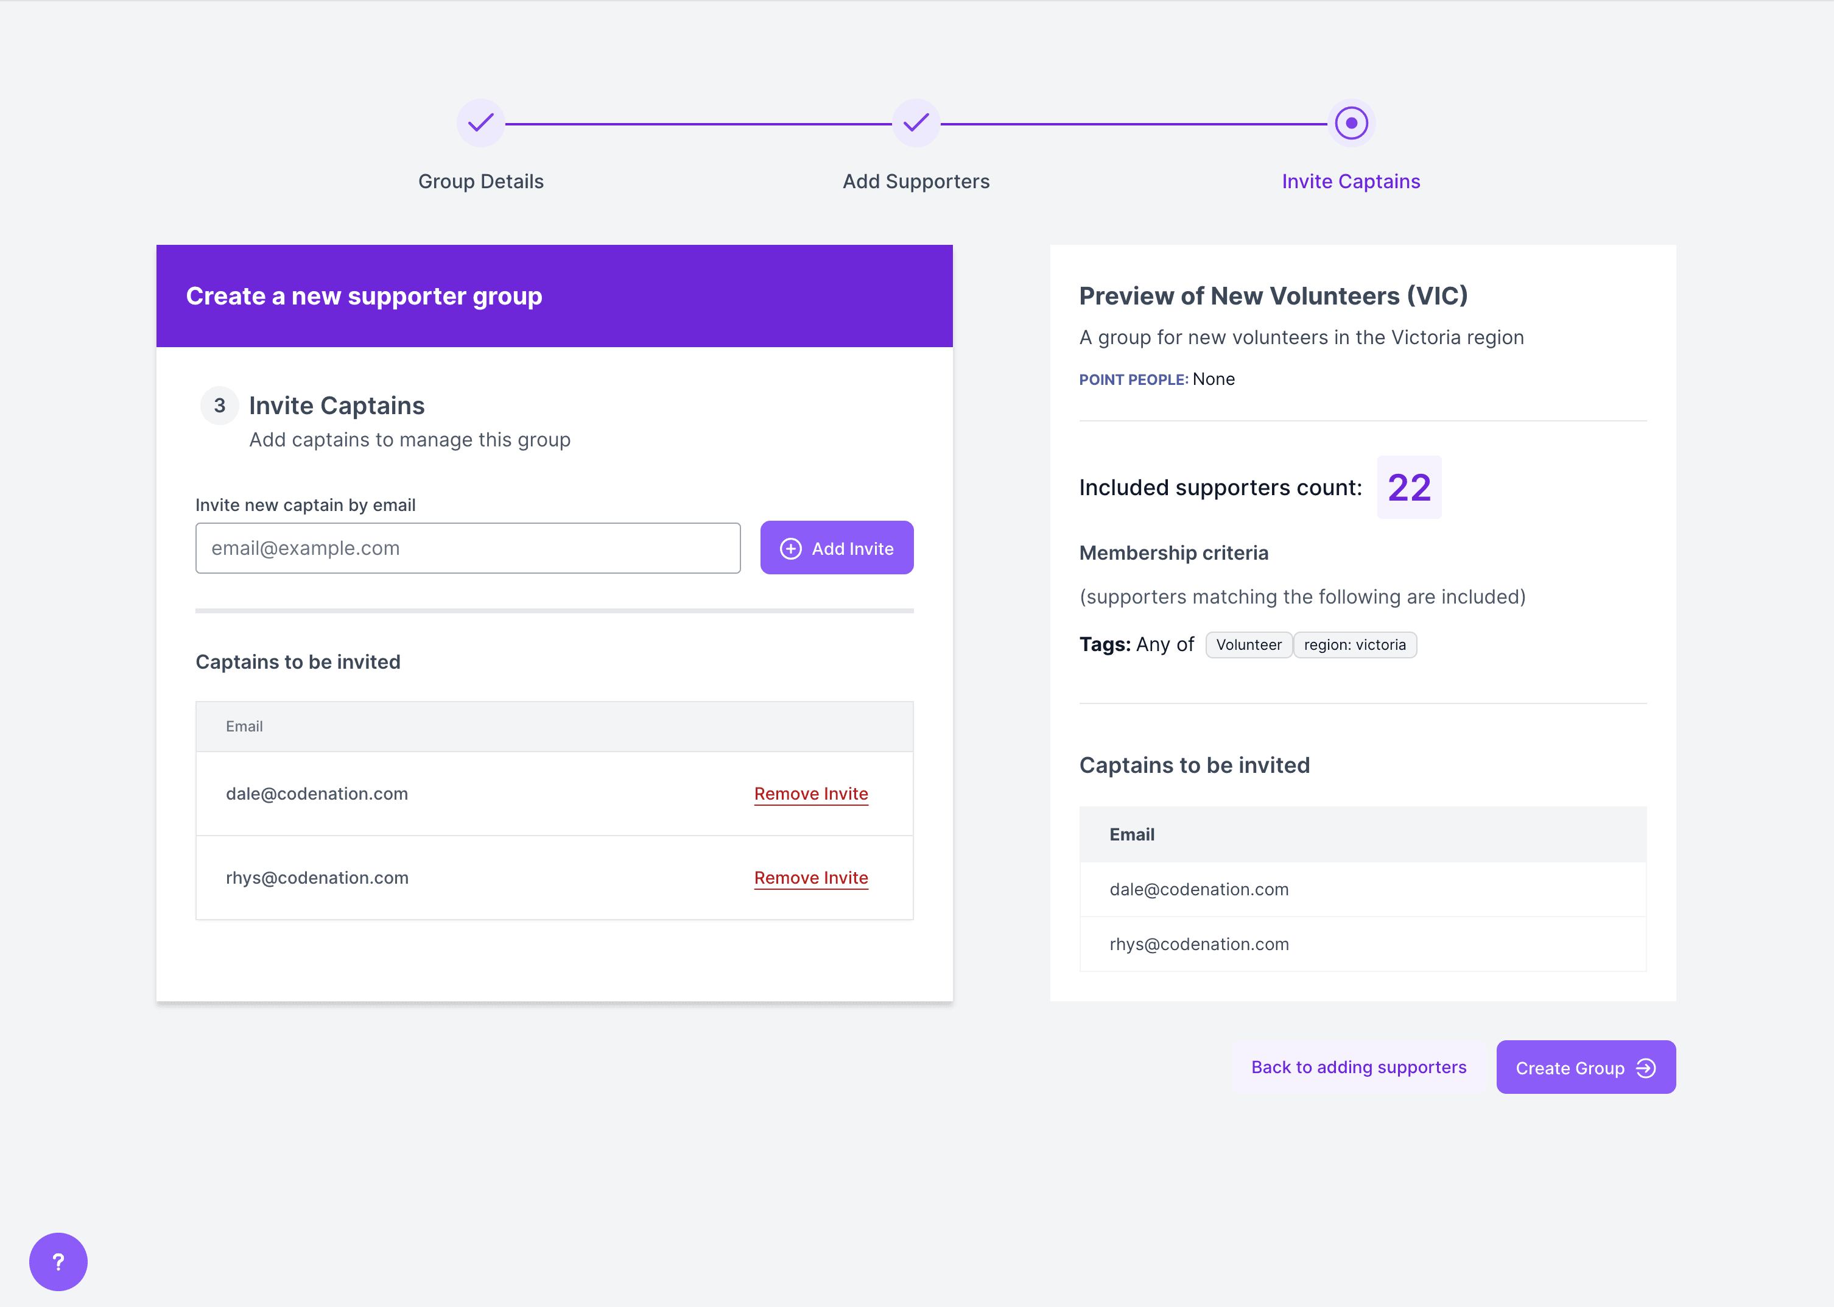Click the region: victoria tag chip
This screenshot has width=1834, height=1307.
coord(1355,644)
